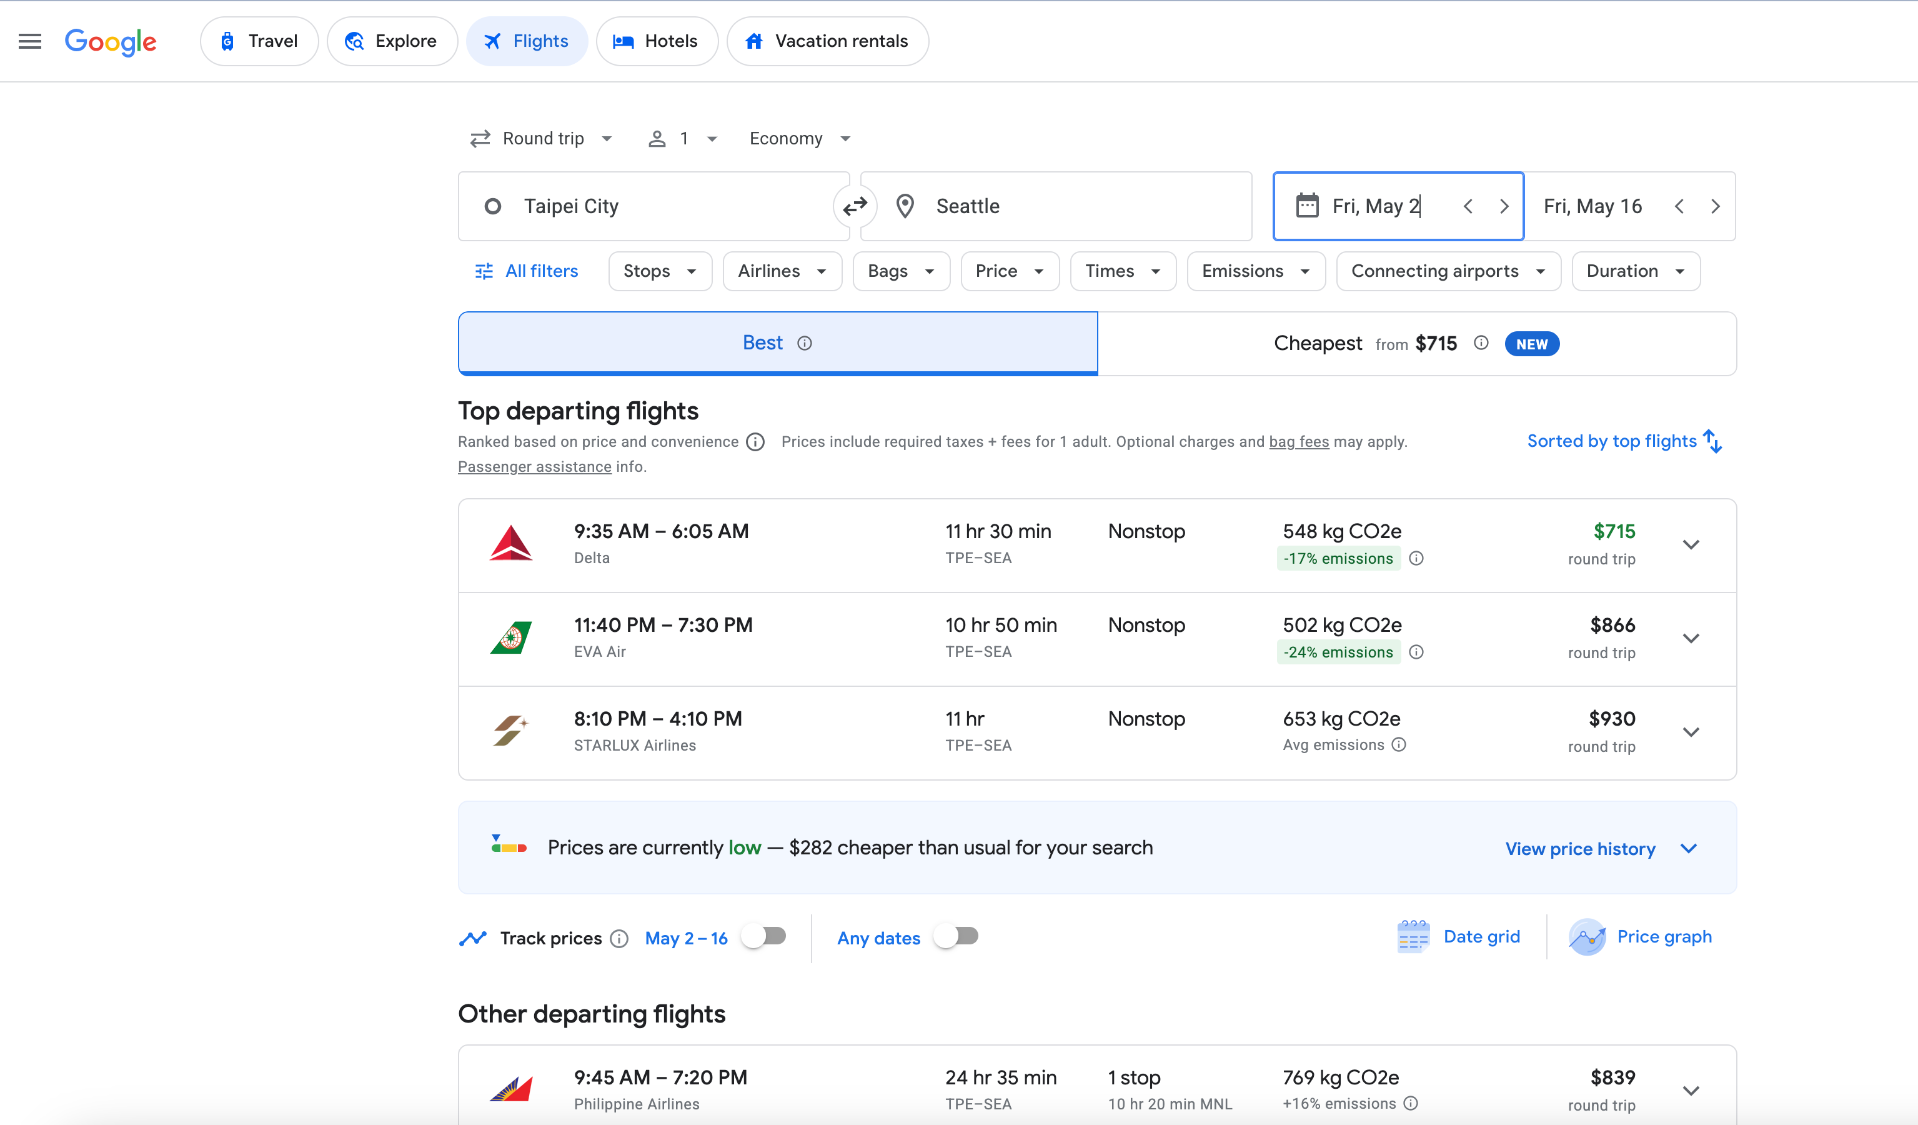Image resolution: width=1918 pixels, height=1125 pixels.
Task: Click the Sorted by top flights arrows icon
Action: (1712, 441)
